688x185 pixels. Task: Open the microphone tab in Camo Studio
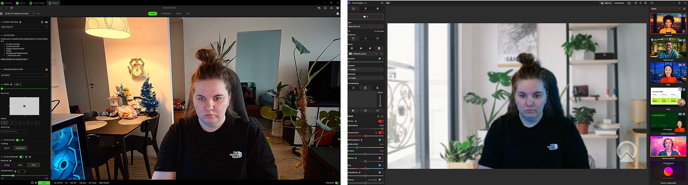(x=365, y=8)
